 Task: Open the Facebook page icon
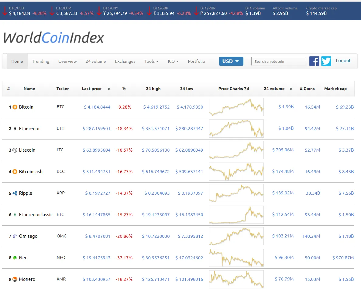click(x=314, y=61)
